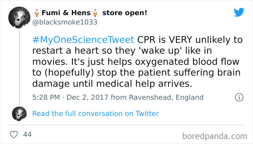Image resolution: width=253 pixels, height=144 pixels.
Task: Open the tweet info icon
Action: [239, 97]
